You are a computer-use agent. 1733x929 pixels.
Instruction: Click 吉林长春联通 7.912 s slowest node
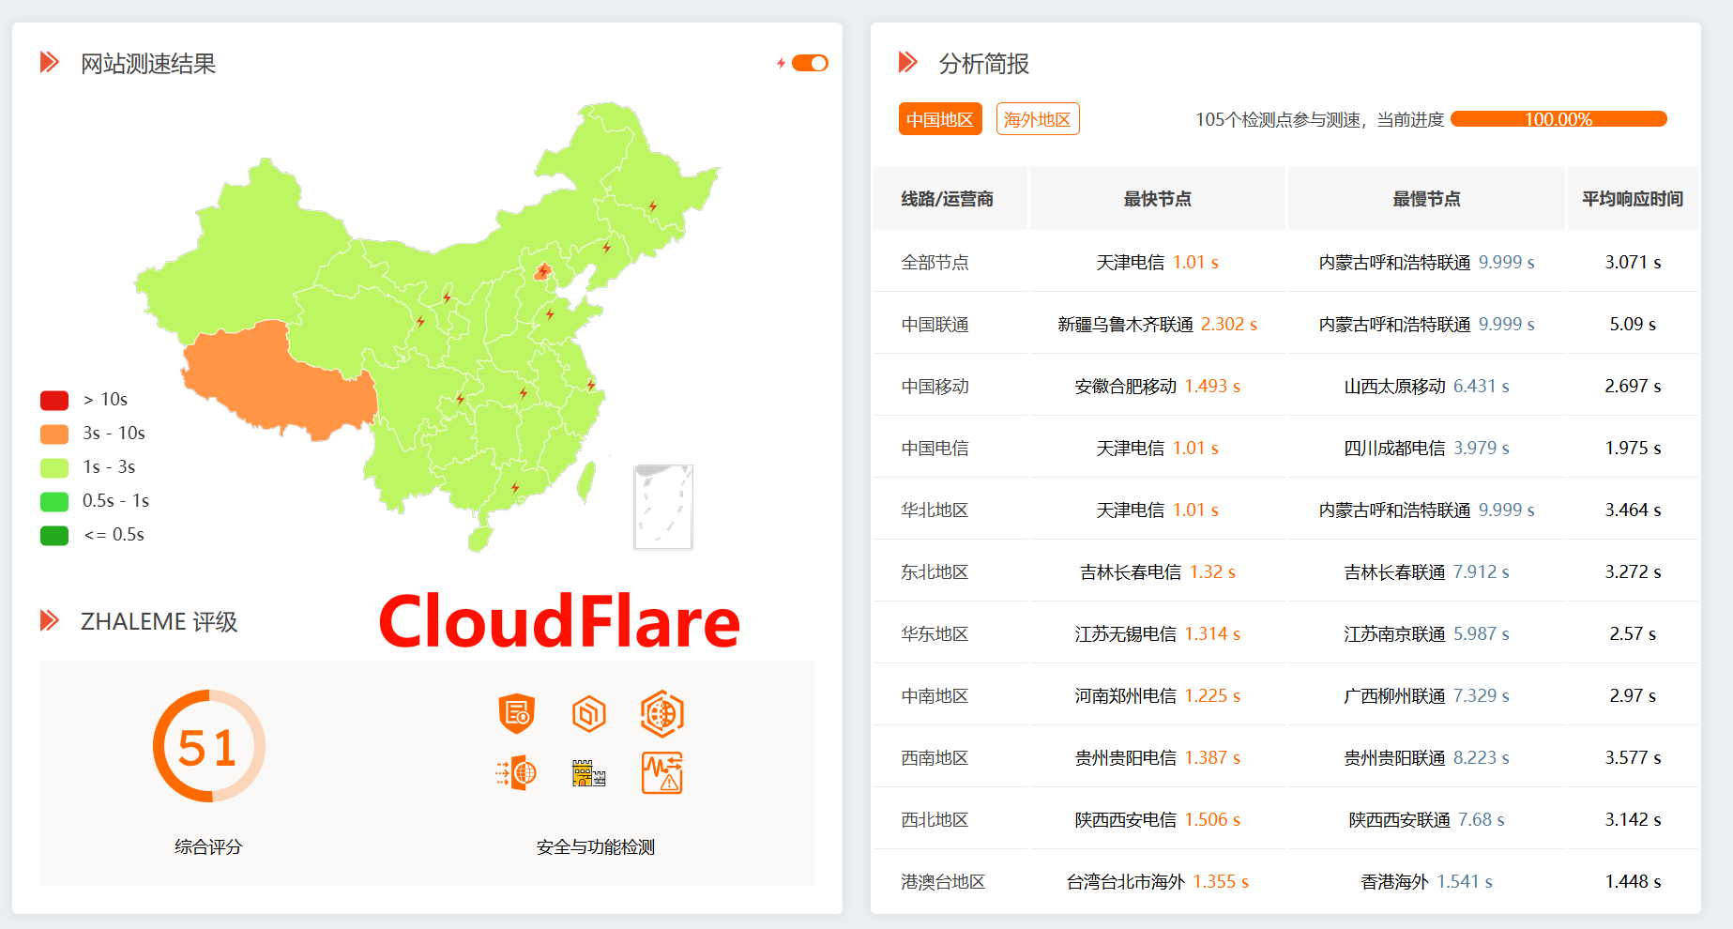1426,572
